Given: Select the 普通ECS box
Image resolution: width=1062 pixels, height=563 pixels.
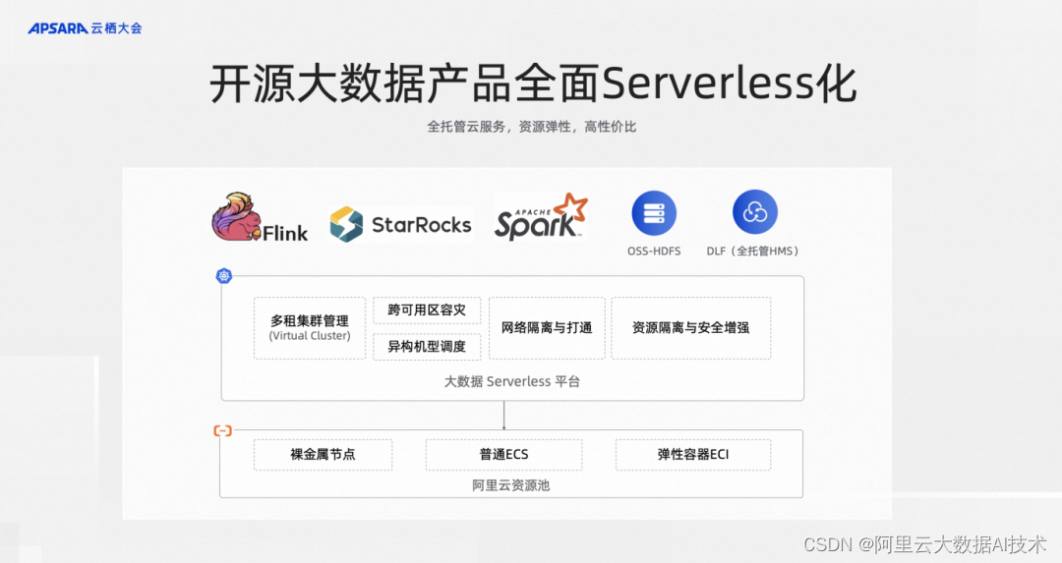Looking at the screenshot, I should pos(503,455).
